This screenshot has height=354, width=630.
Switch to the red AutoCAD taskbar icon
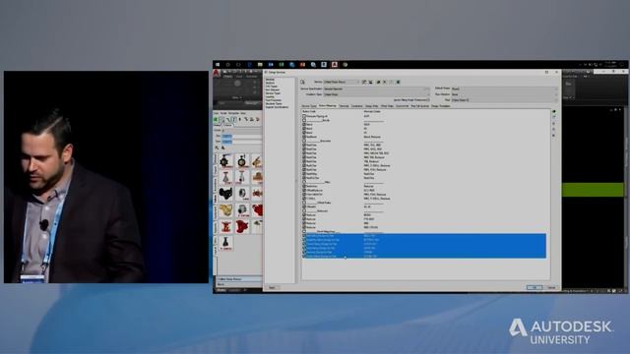(x=335, y=64)
